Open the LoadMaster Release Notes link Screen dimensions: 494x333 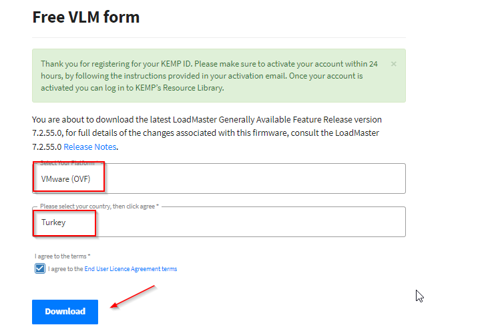[x=90, y=147]
